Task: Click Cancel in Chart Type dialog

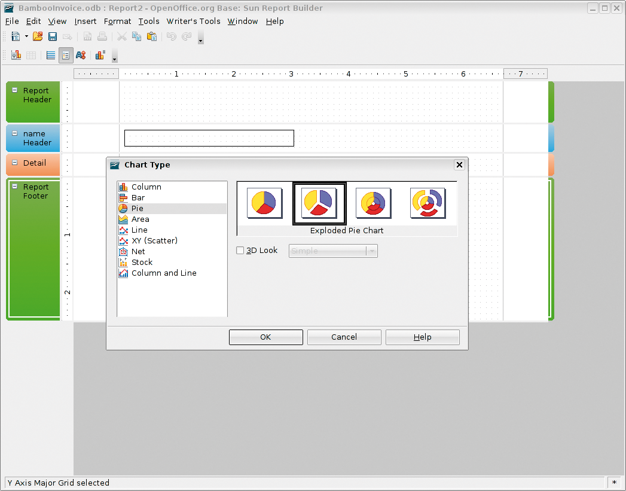Action: pos(344,337)
